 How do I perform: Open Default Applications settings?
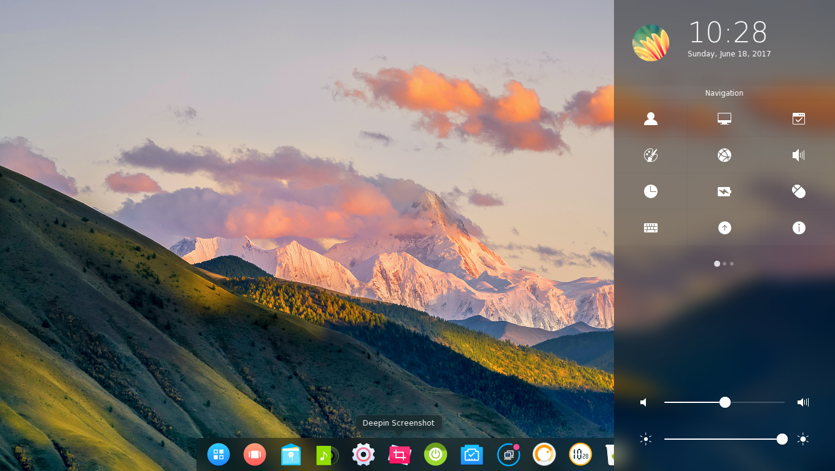(x=798, y=118)
